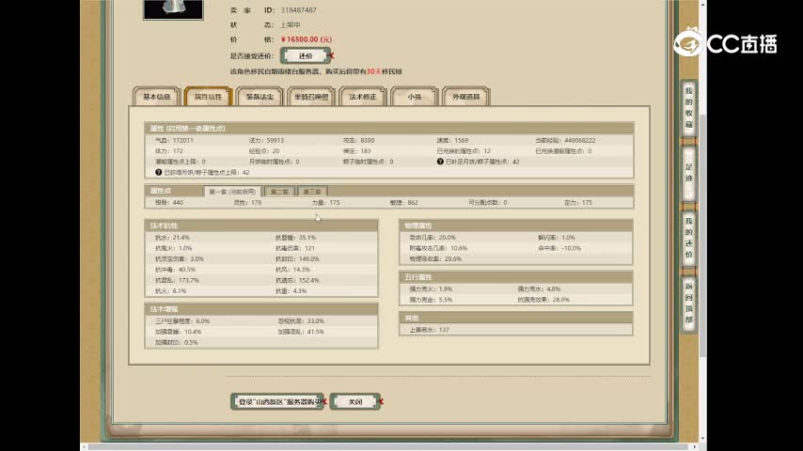Click the 法术抗性 section header
This screenshot has width=803, height=451.
261,225
